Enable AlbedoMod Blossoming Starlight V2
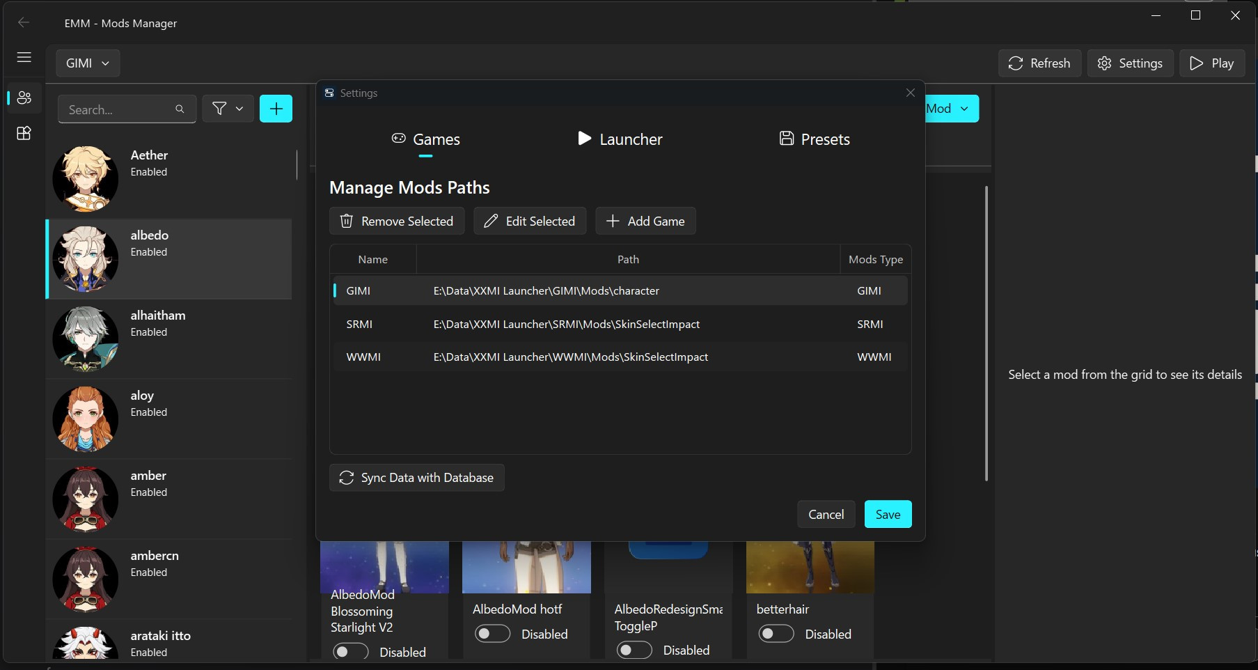Screen dimensions: 1258x670 click(349, 652)
